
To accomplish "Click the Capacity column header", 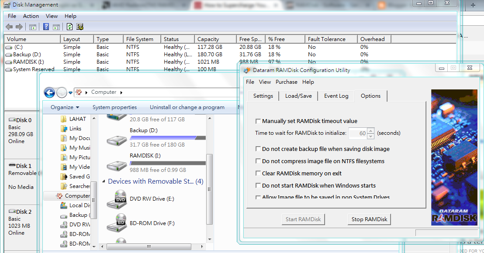I will click(x=215, y=39).
